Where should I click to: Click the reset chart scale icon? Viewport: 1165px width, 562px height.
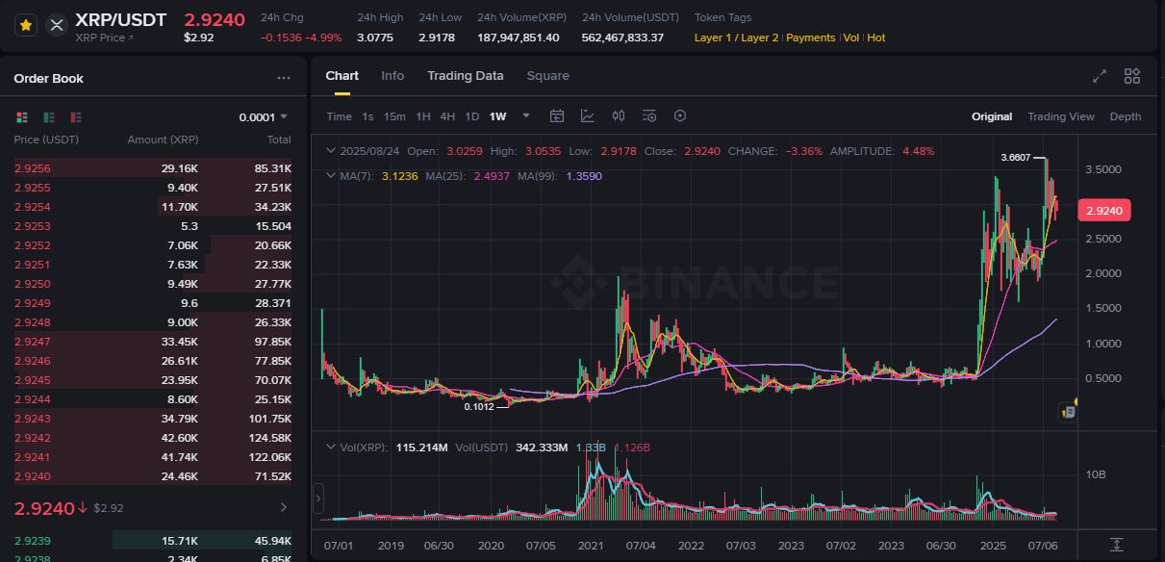[1116, 545]
